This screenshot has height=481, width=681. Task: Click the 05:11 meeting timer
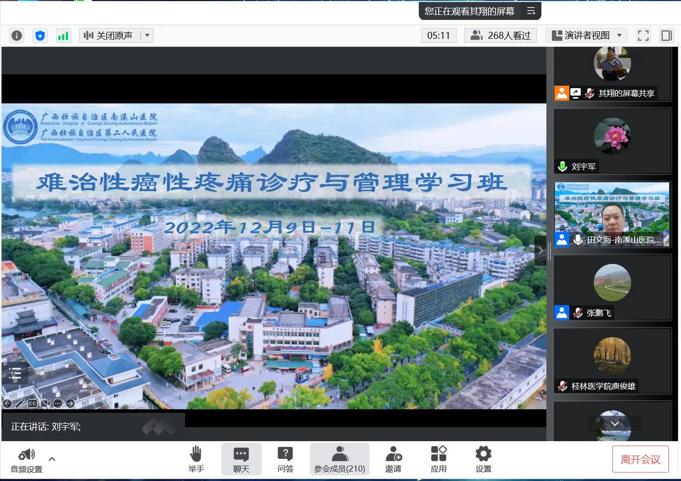pyautogui.click(x=439, y=35)
